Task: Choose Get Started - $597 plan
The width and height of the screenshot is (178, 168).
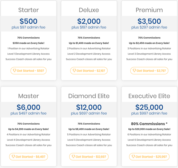Action: (29, 71)
